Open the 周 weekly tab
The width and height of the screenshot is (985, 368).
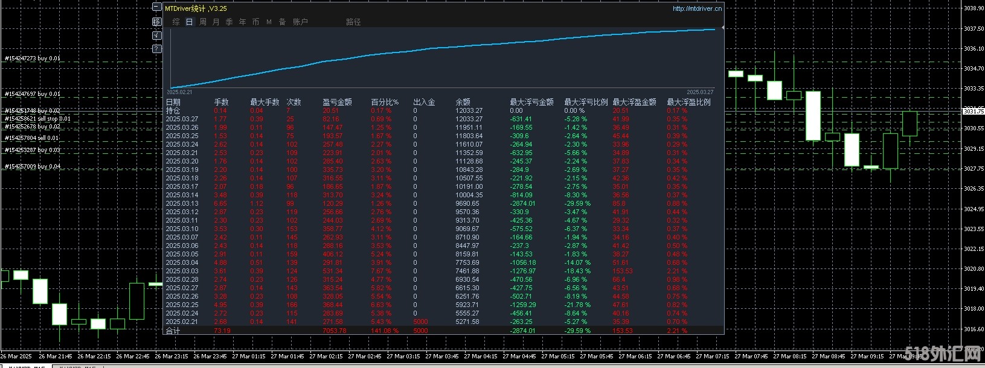click(203, 22)
